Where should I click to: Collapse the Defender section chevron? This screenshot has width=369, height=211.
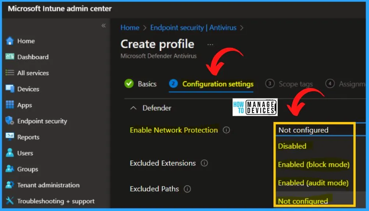click(134, 108)
